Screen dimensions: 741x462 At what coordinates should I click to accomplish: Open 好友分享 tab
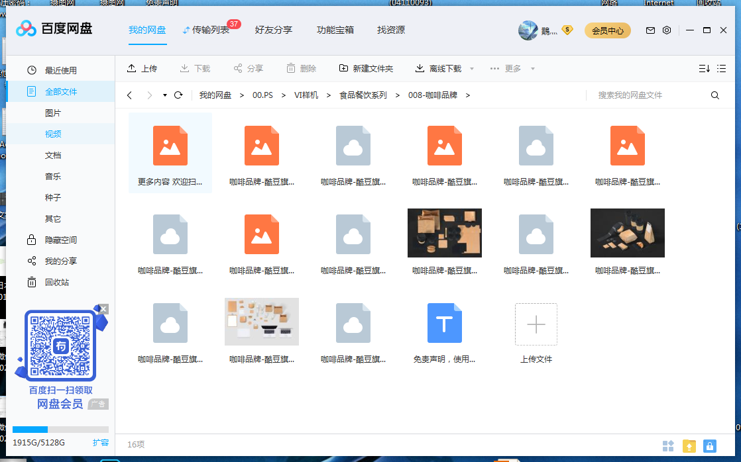(x=274, y=30)
